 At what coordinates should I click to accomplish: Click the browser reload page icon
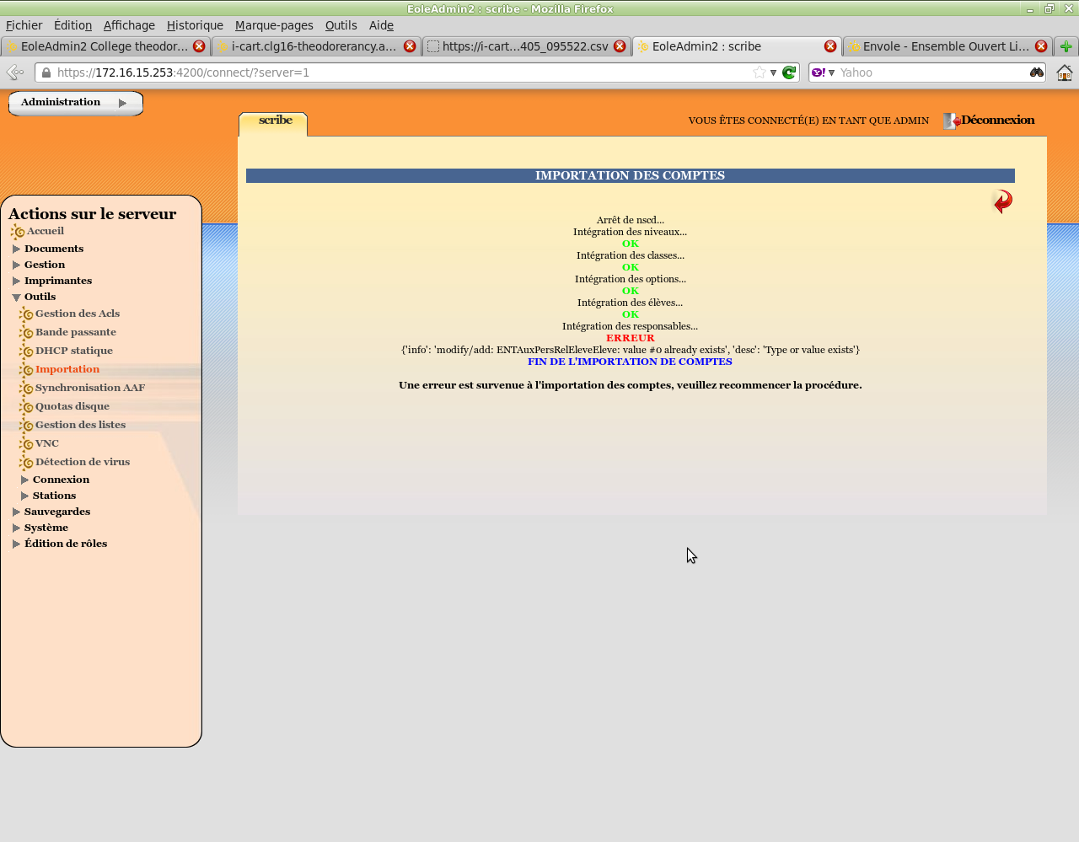[x=789, y=72]
